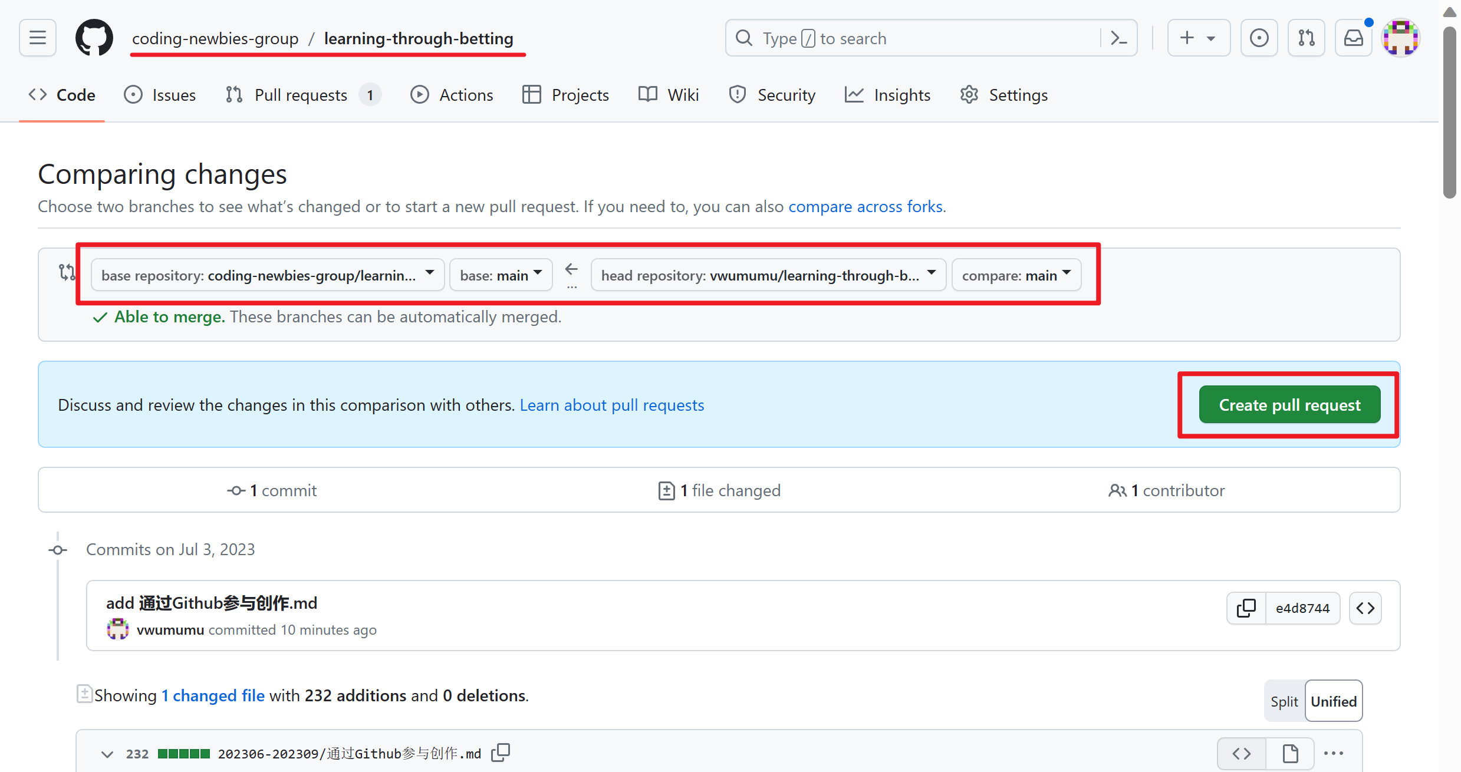Switch diff view to Unified

coord(1334,701)
